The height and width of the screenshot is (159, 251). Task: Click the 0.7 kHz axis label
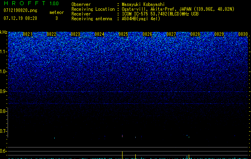click(x=3, y=131)
